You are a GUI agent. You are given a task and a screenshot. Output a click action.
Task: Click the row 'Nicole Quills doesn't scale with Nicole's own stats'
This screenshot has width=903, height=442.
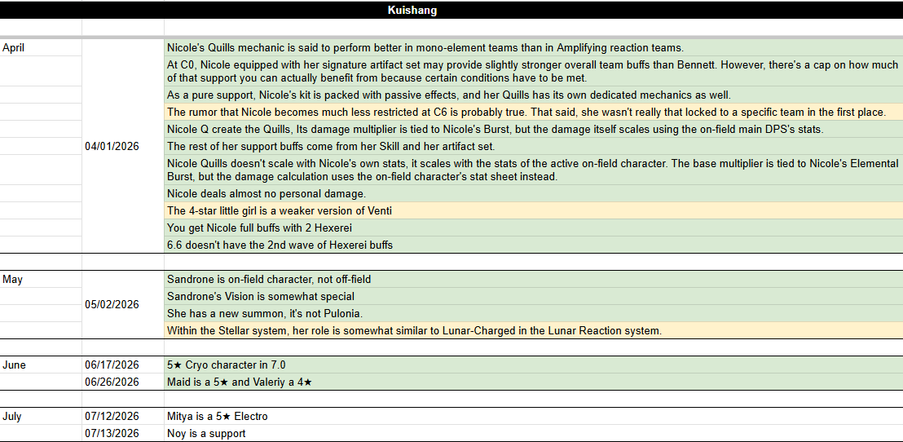point(533,170)
